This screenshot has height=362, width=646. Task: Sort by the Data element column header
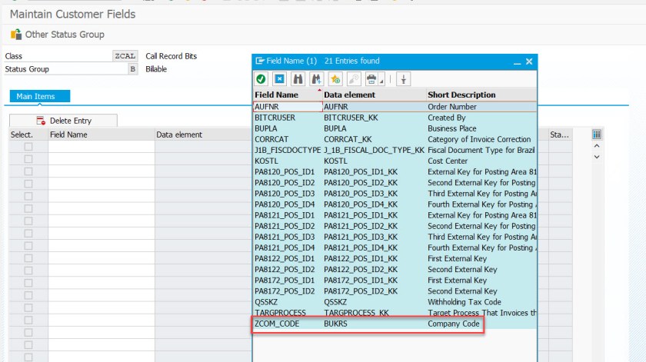coord(350,95)
